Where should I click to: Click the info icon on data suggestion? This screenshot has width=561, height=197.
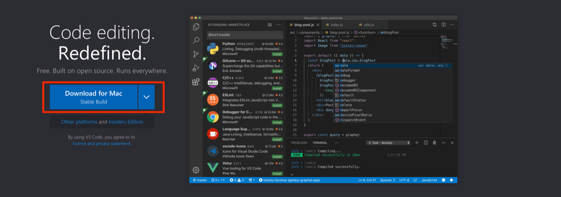[447, 65]
